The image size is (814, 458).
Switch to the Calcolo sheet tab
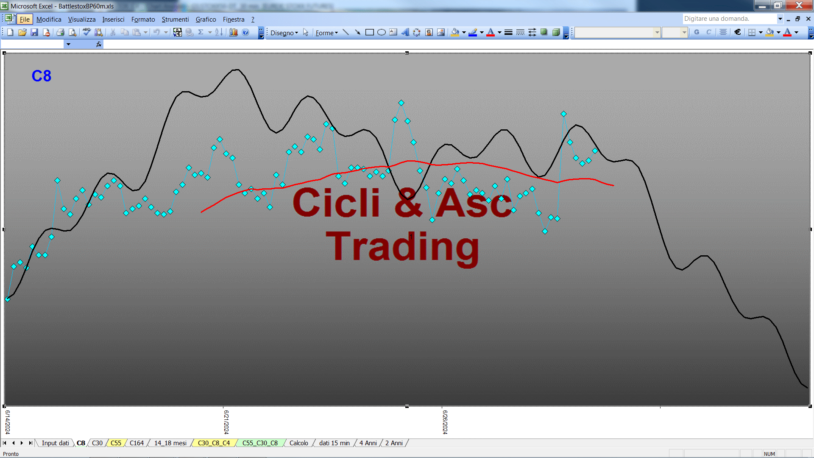[x=298, y=443]
